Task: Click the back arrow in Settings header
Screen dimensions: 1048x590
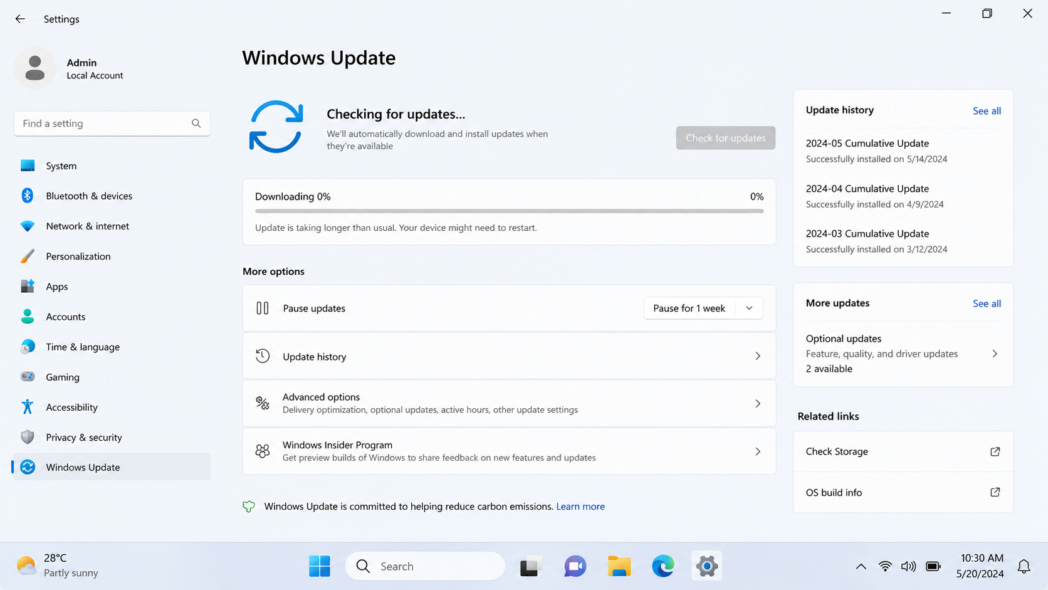Action: [x=20, y=19]
